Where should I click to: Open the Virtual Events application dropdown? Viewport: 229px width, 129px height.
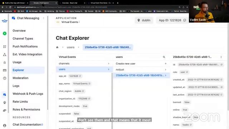(x=70, y=22)
